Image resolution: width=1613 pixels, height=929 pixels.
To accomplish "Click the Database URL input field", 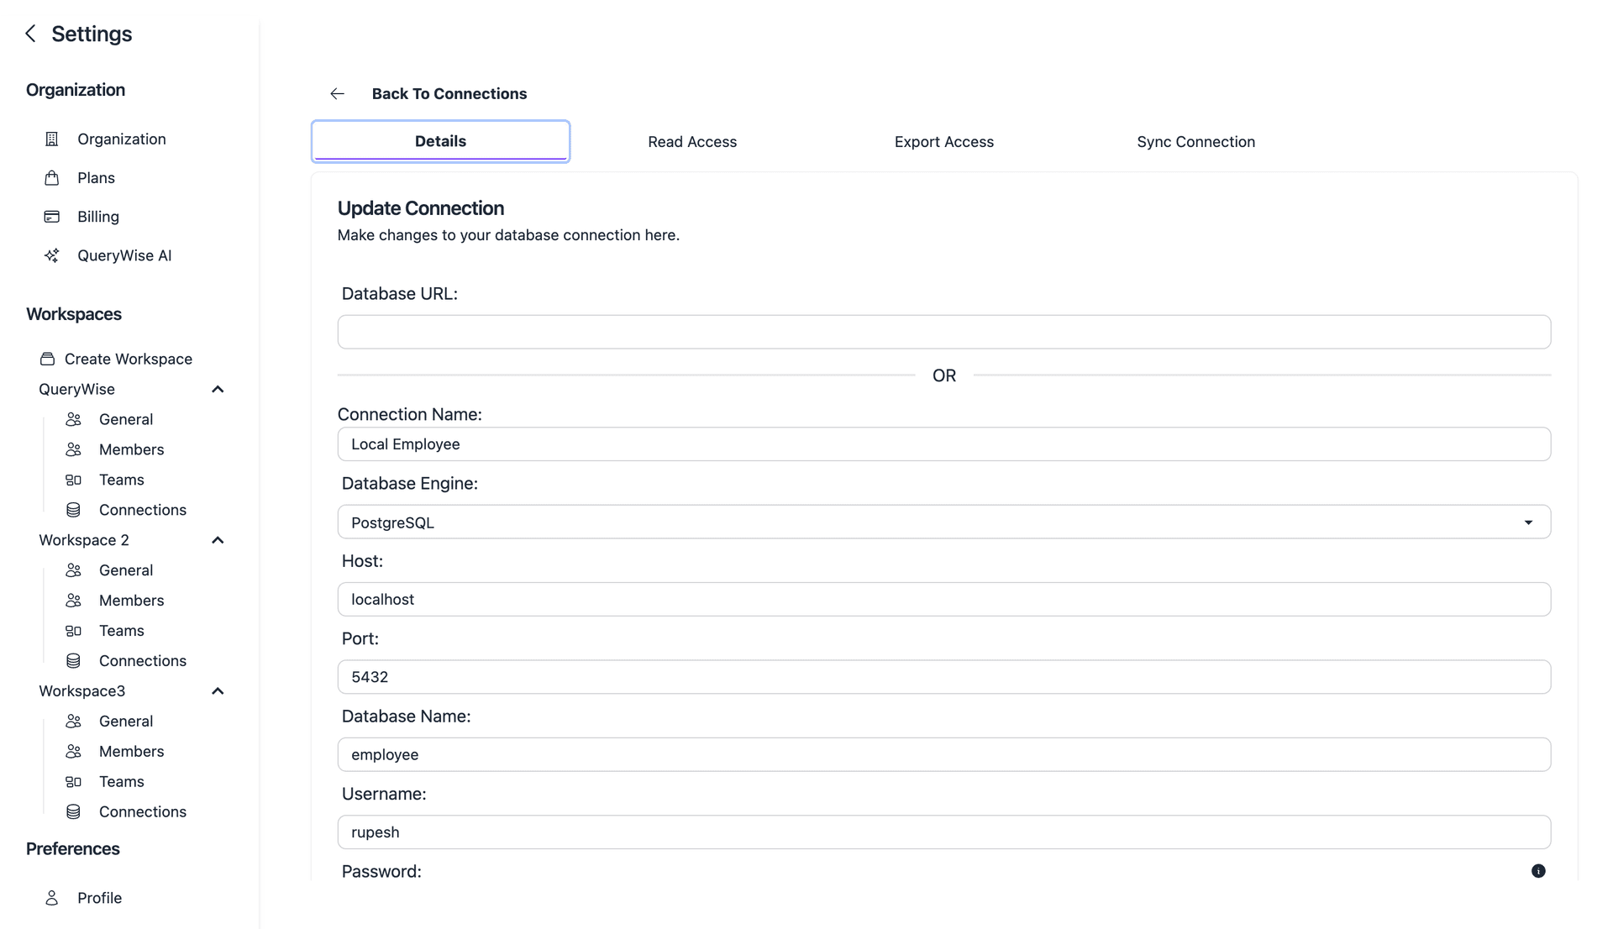I will [943, 333].
